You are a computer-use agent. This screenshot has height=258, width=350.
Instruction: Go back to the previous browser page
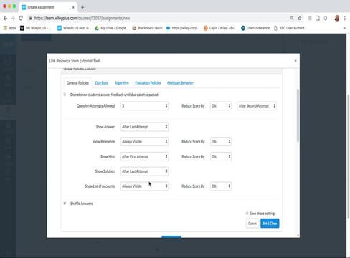[x=5, y=18]
